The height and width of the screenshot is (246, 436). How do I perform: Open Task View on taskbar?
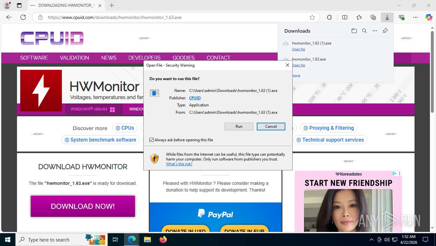click(115, 240)
